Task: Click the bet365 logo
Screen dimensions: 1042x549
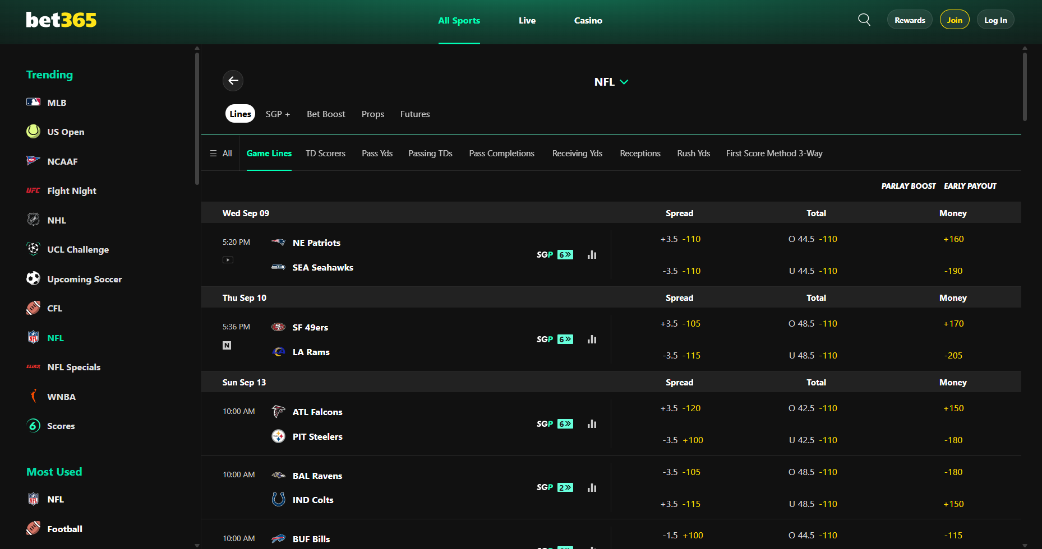Action: pos(61,20)
